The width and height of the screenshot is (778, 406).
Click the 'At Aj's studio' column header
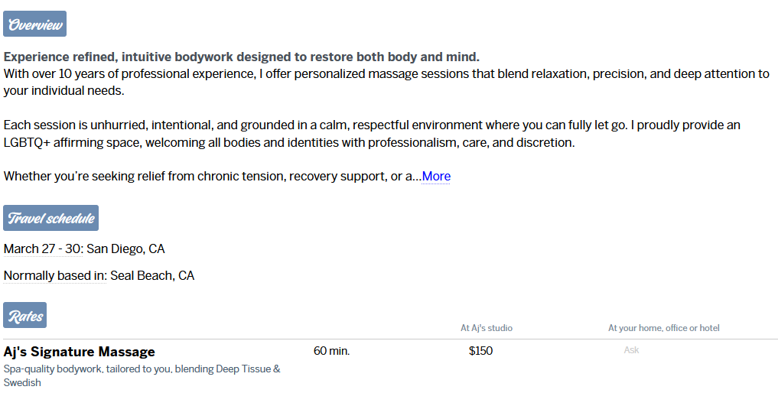[x=487, y=328]
